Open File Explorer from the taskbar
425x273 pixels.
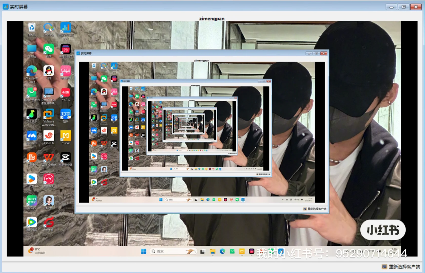click(x=213, y=251)
